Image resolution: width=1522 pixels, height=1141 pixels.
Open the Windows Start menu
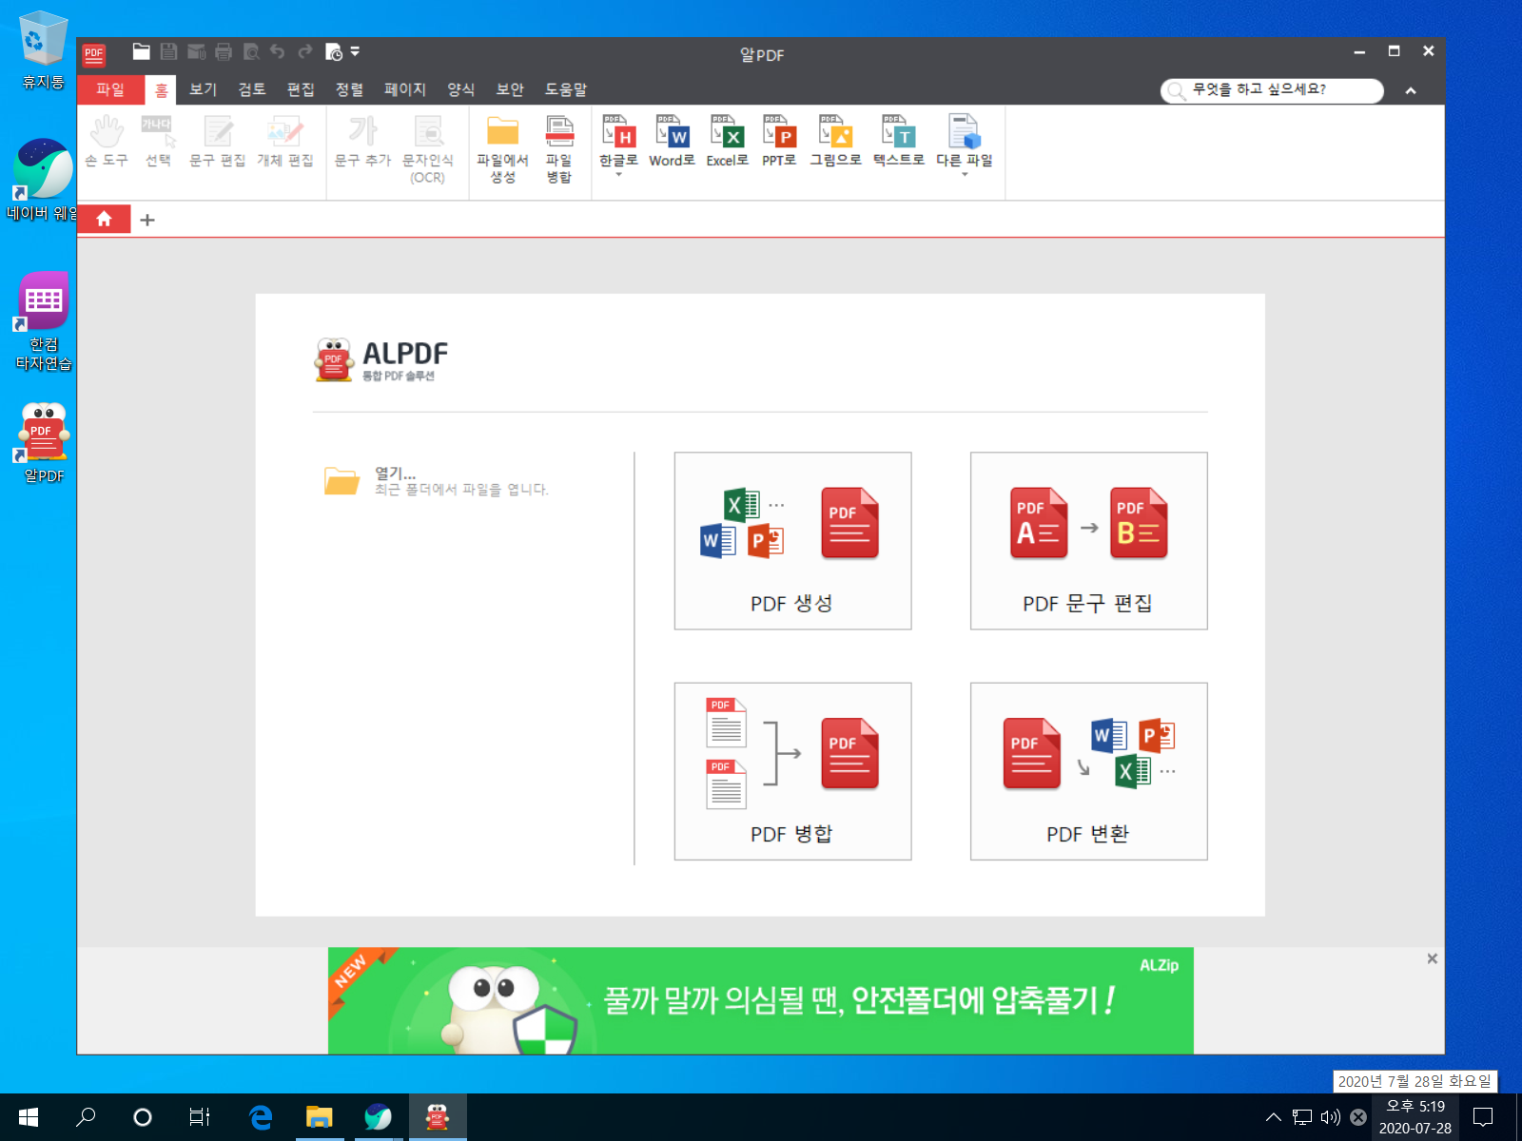29,1117
